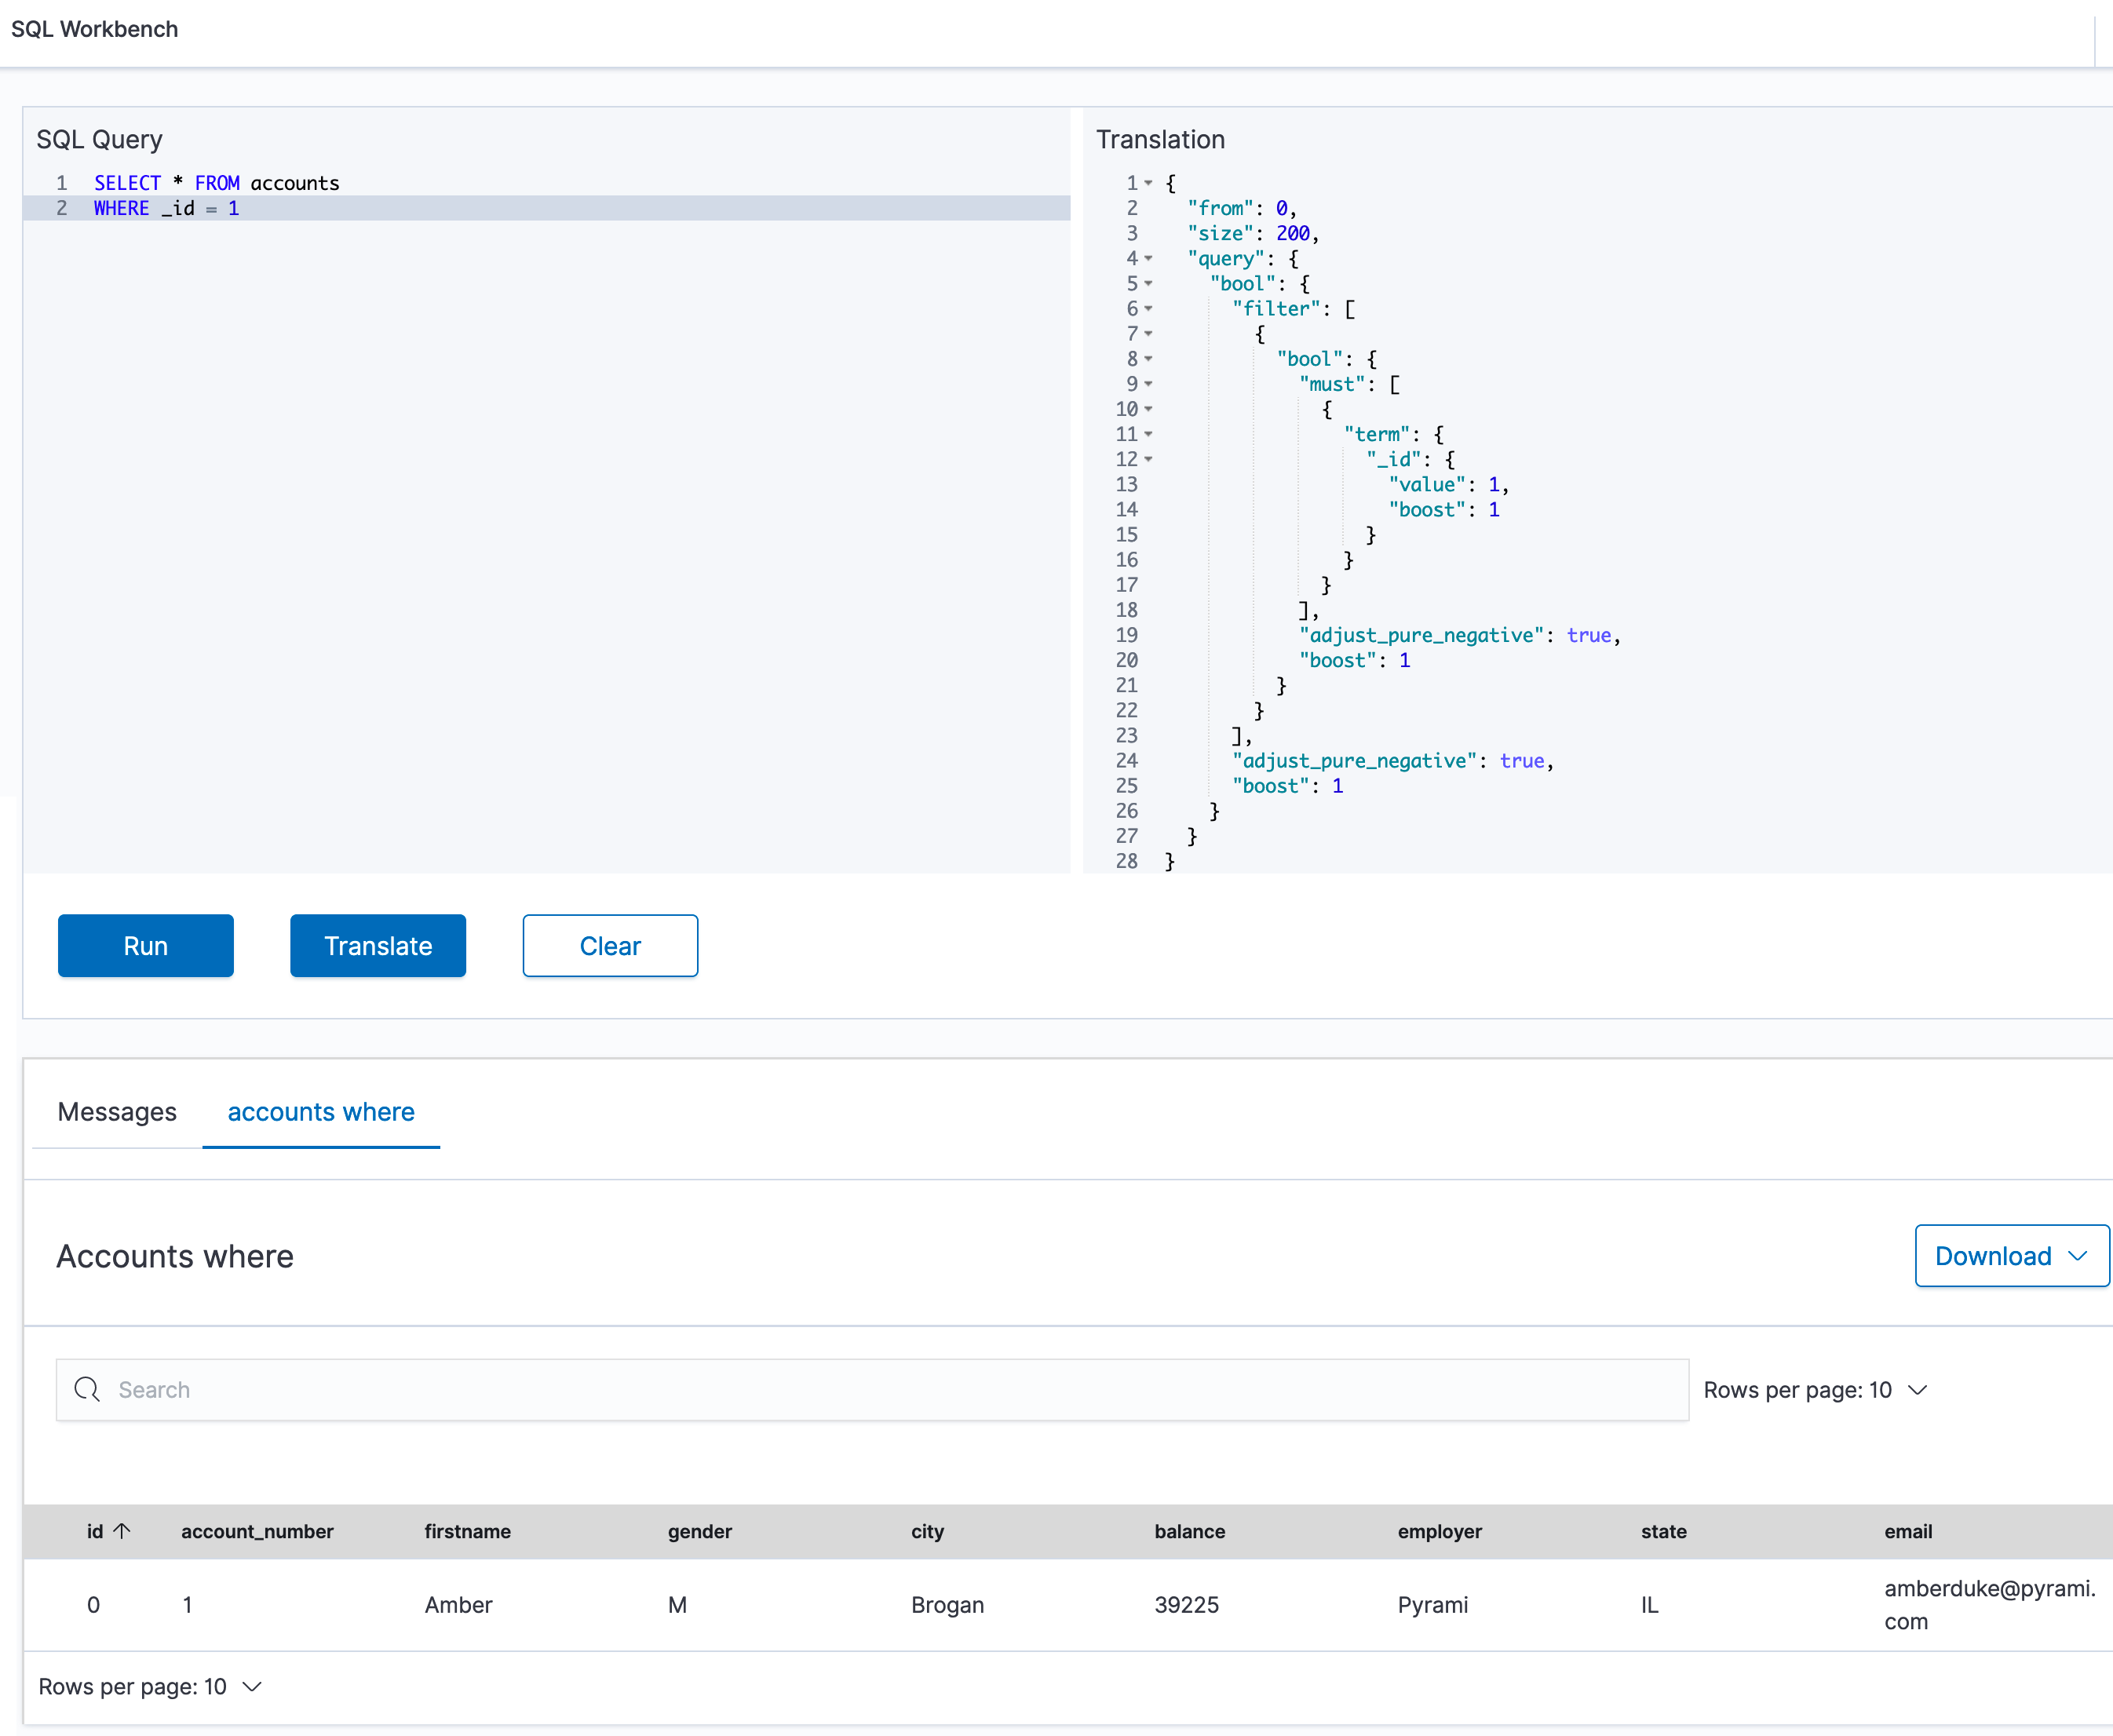
Task: Open bottom Rows per page selector
Action: click(x=150, y=1687)
